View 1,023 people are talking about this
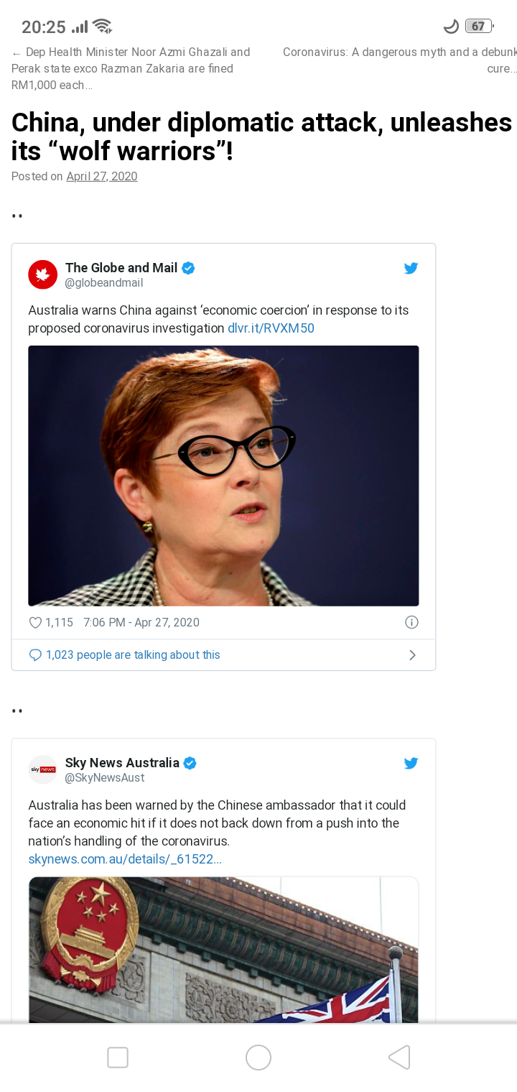 (133, 655)
